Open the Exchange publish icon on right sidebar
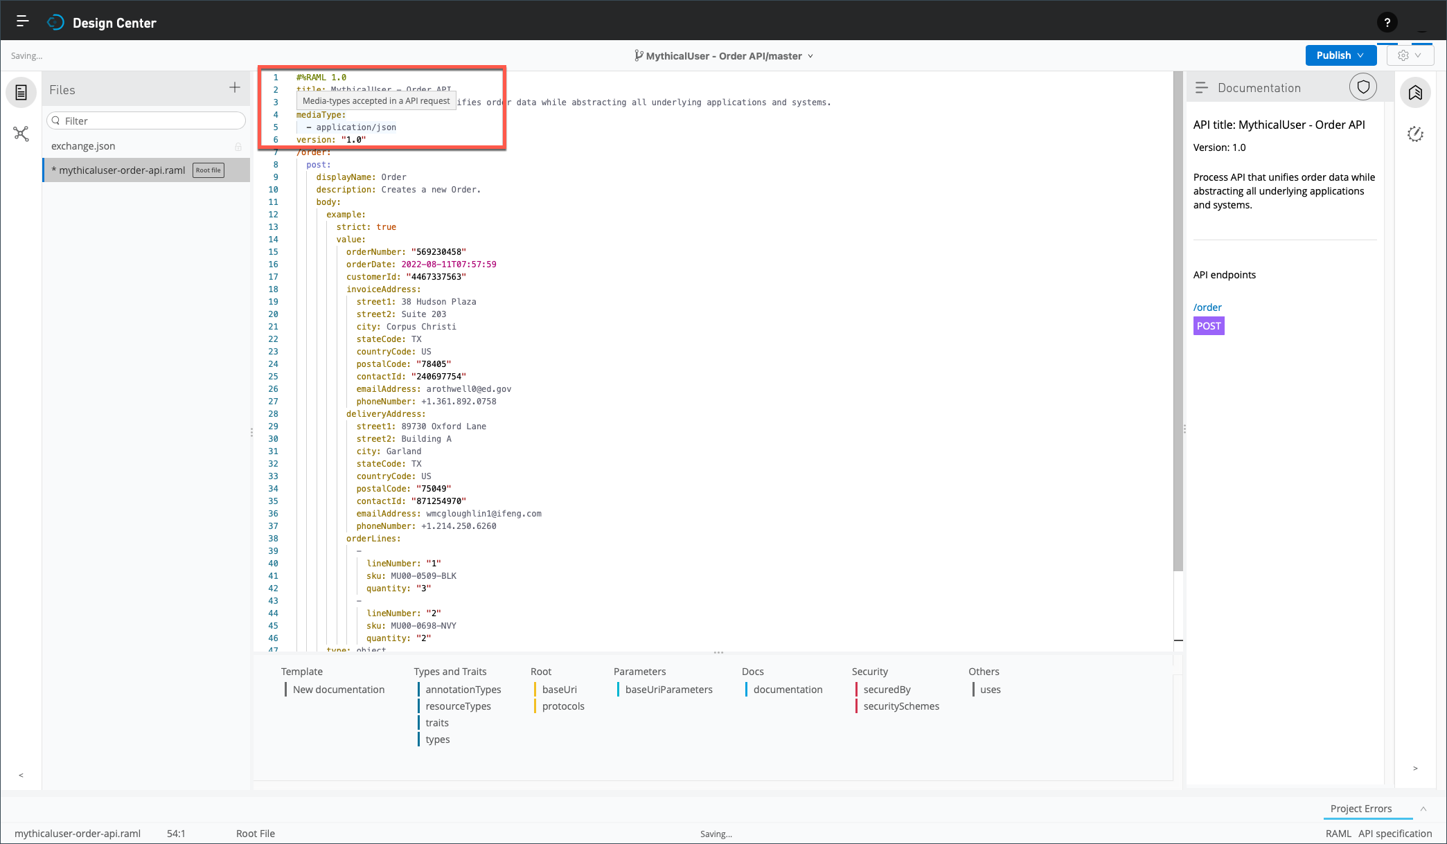Screen dimensions: 1447x844 click(1415, 93)
